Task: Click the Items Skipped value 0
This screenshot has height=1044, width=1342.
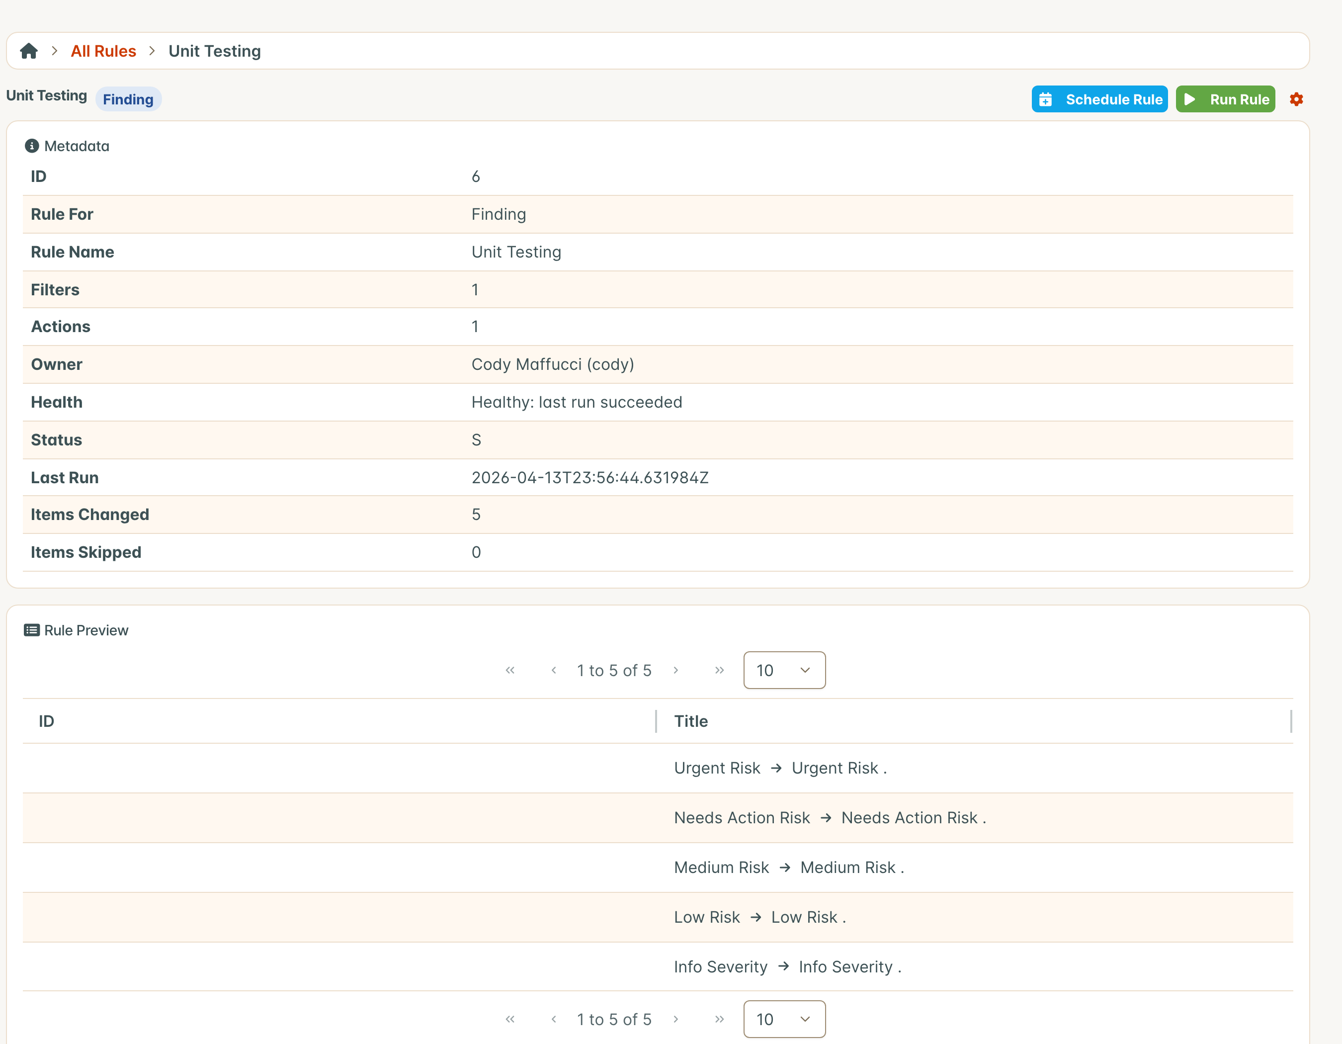Action: pyautogui.click(x=476, y=552)
